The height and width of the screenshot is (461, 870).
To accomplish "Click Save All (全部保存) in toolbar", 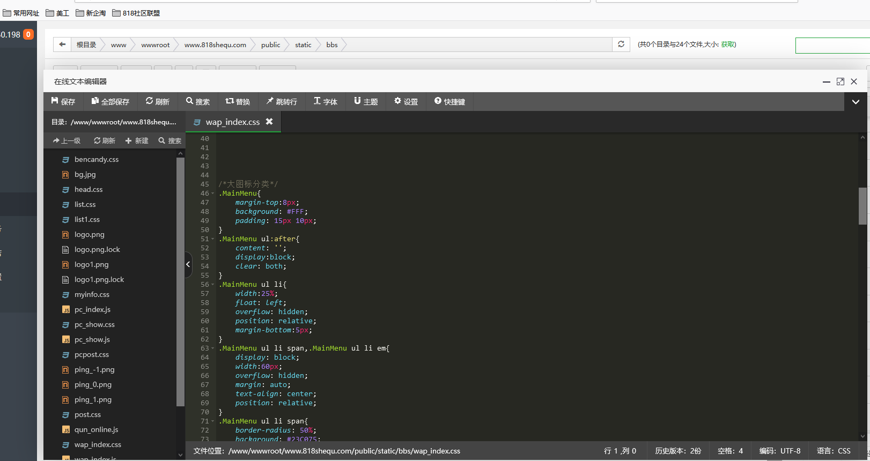I will [110, 101].
